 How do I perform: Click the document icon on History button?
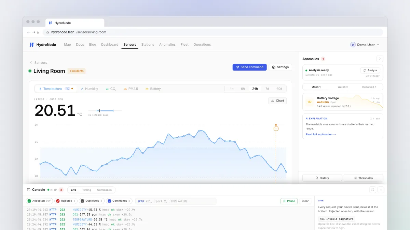tap(317, 178)
